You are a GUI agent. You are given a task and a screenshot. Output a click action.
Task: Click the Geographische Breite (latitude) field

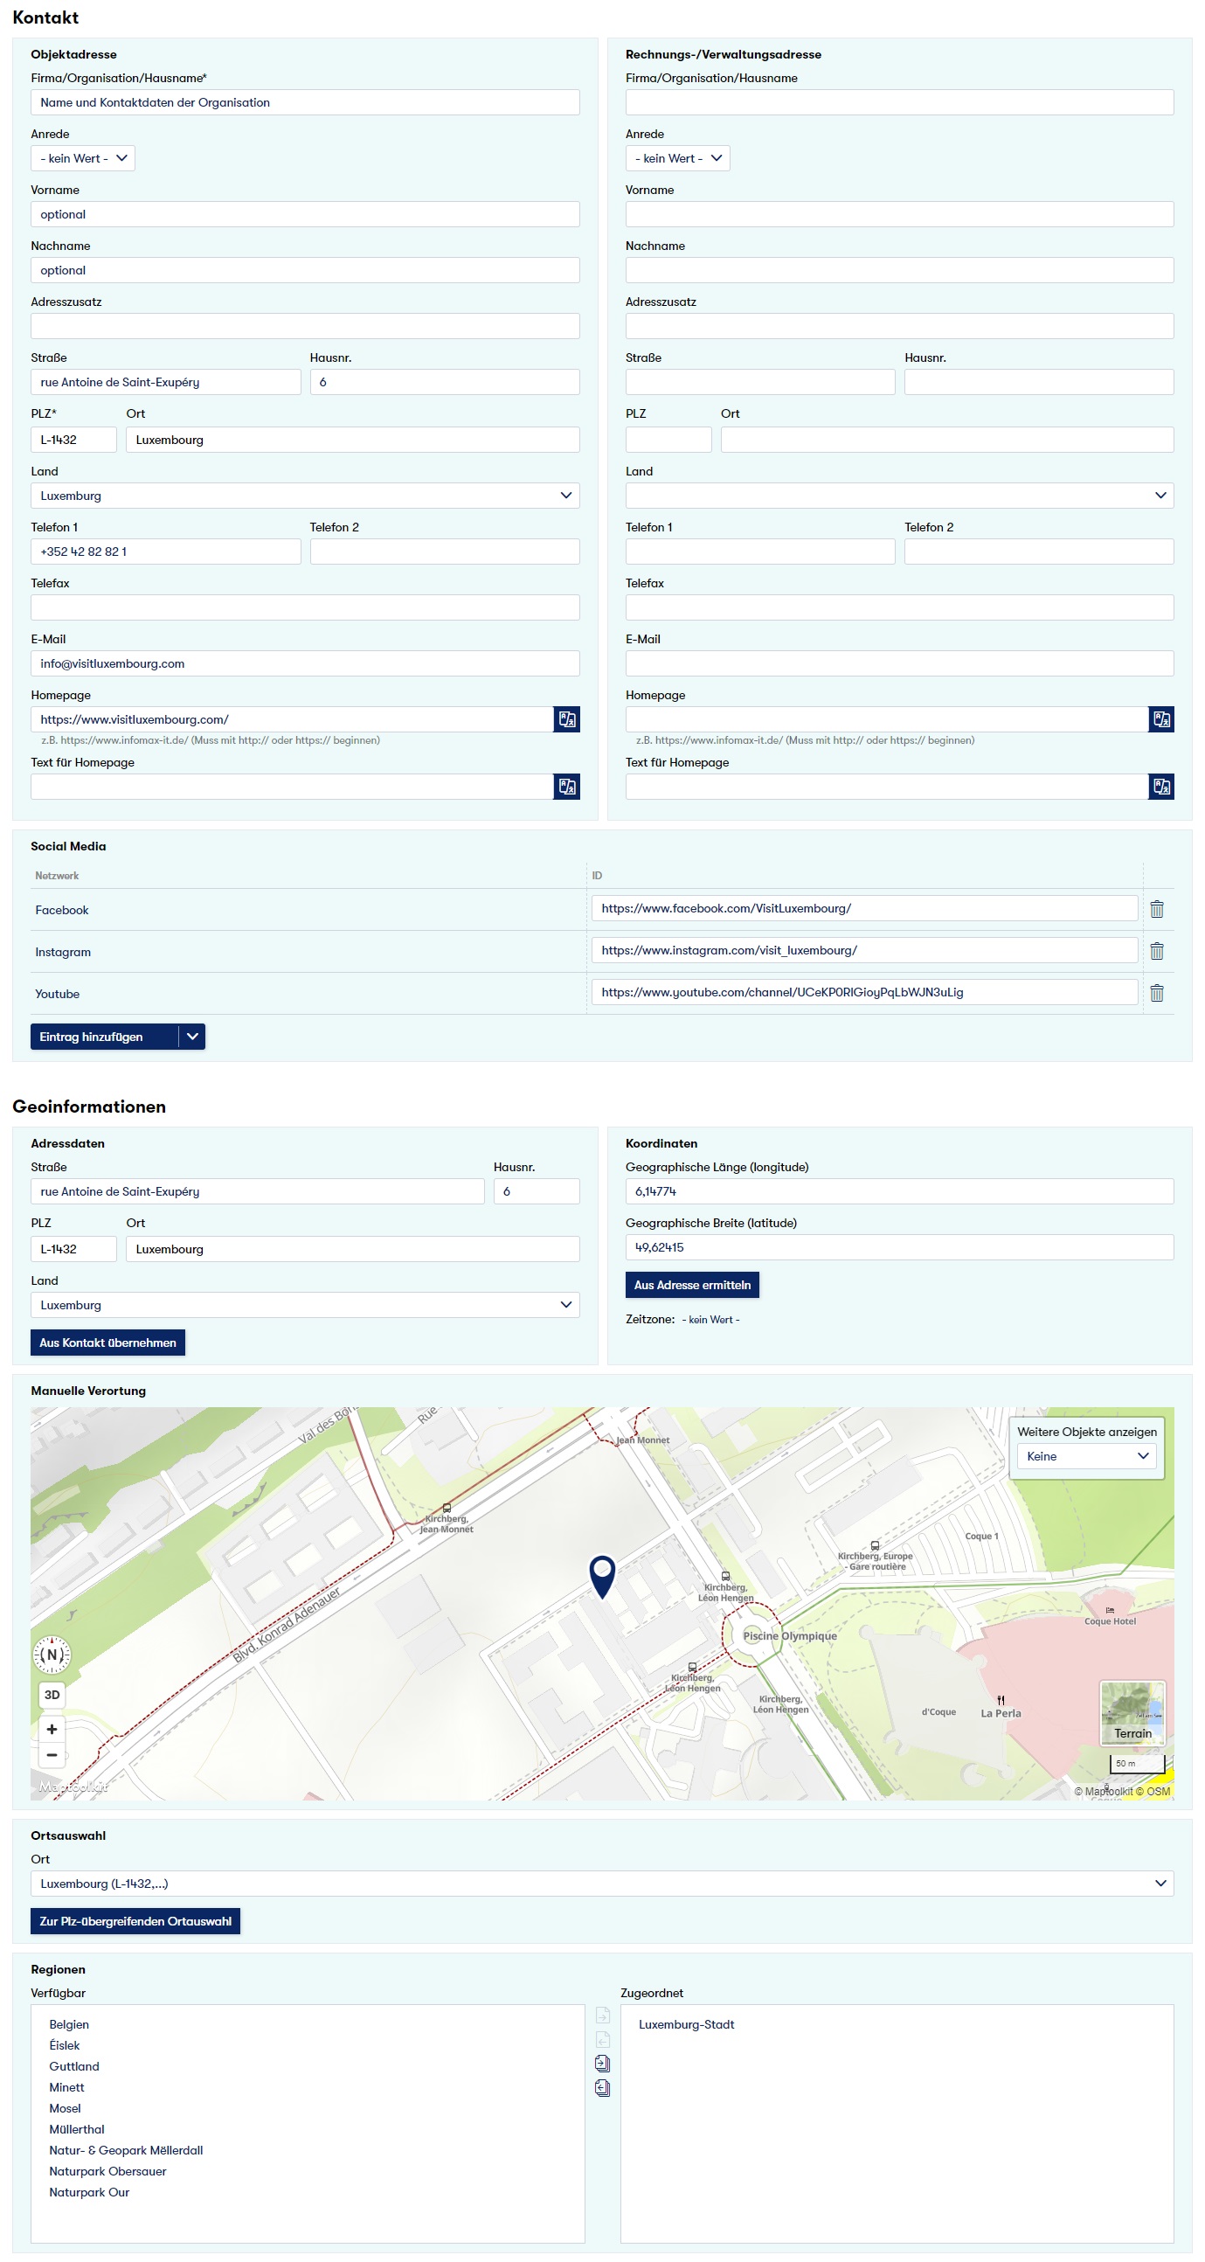point(899,1247)
